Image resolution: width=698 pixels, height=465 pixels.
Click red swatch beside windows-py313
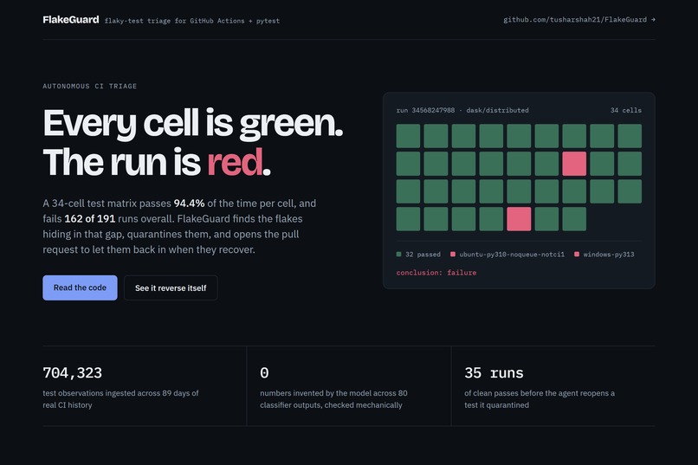(x=577, y=254)
